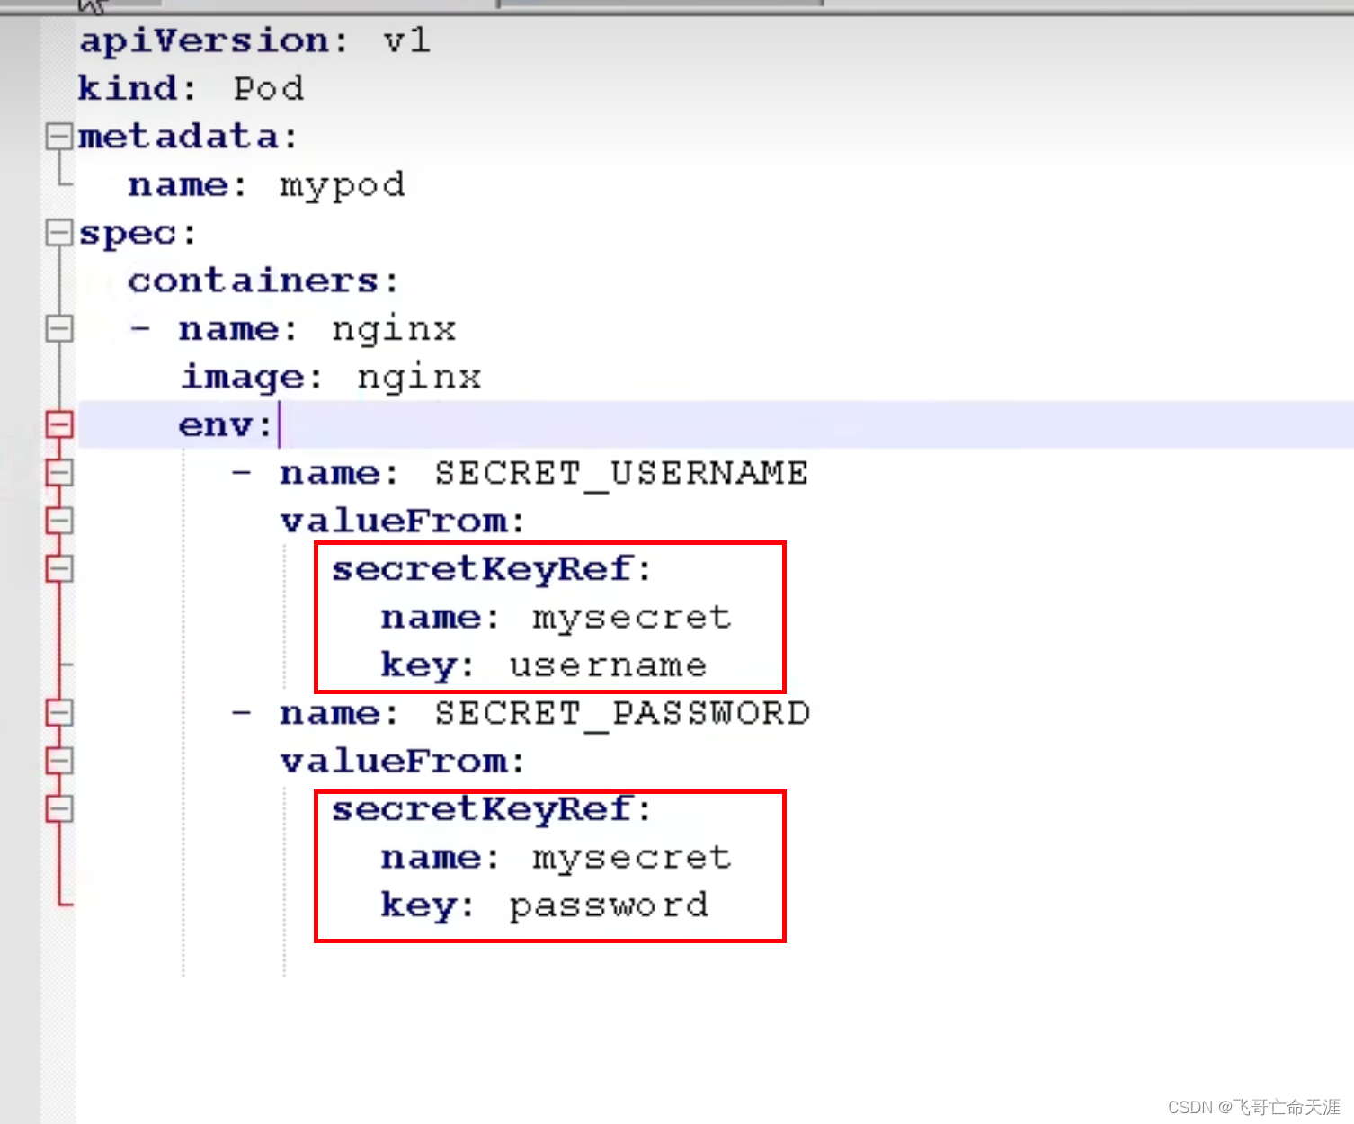Viewport: 1354px width, 1124px height.
Task: Click the 'metadata:' key
Action: pos(187,137)
